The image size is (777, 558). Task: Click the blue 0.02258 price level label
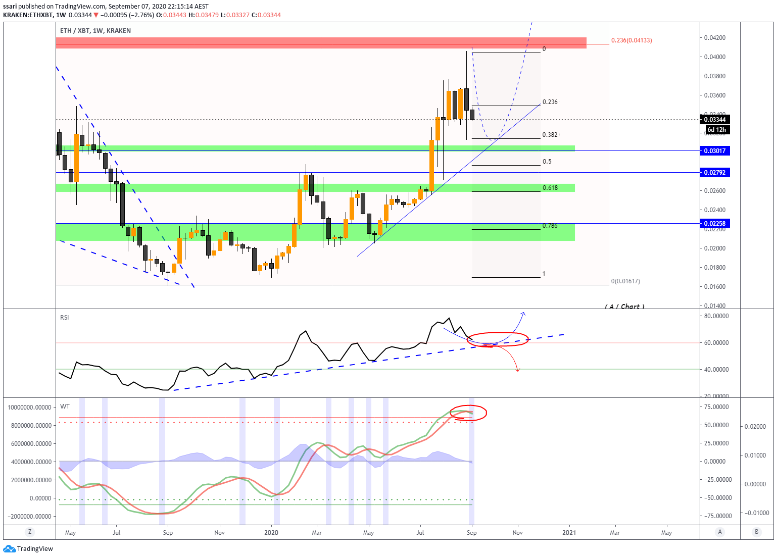[715, 224]
